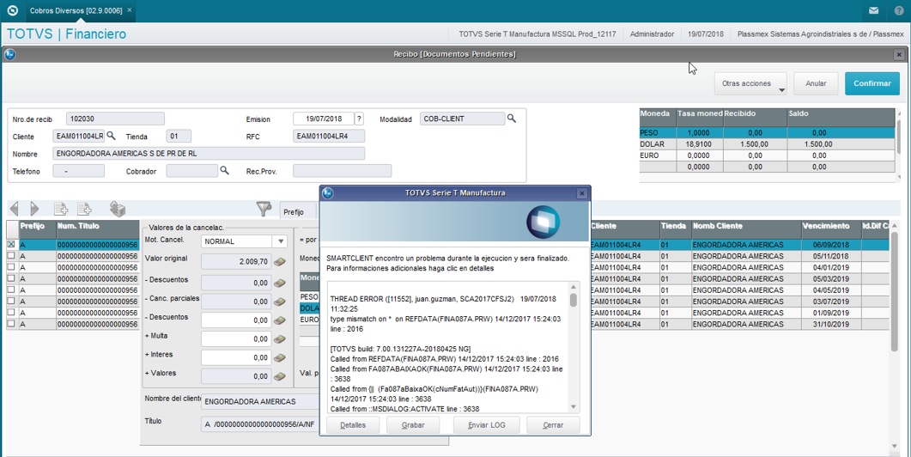Click the TOTVS logo icon in top bar
This screenshot has height=457, width=911.
pyautogui.click(x=12, y=10)
